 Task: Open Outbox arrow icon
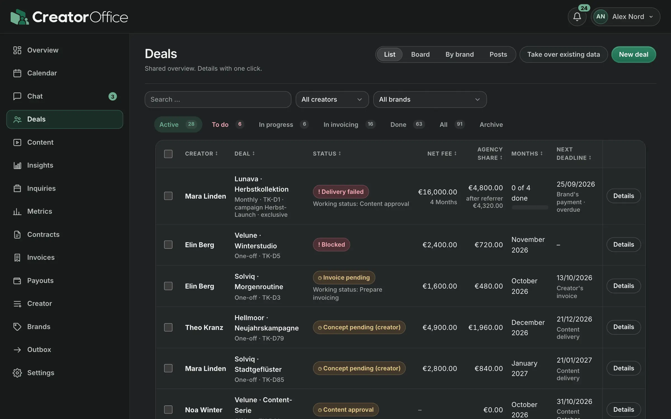(x=17, y=350)
